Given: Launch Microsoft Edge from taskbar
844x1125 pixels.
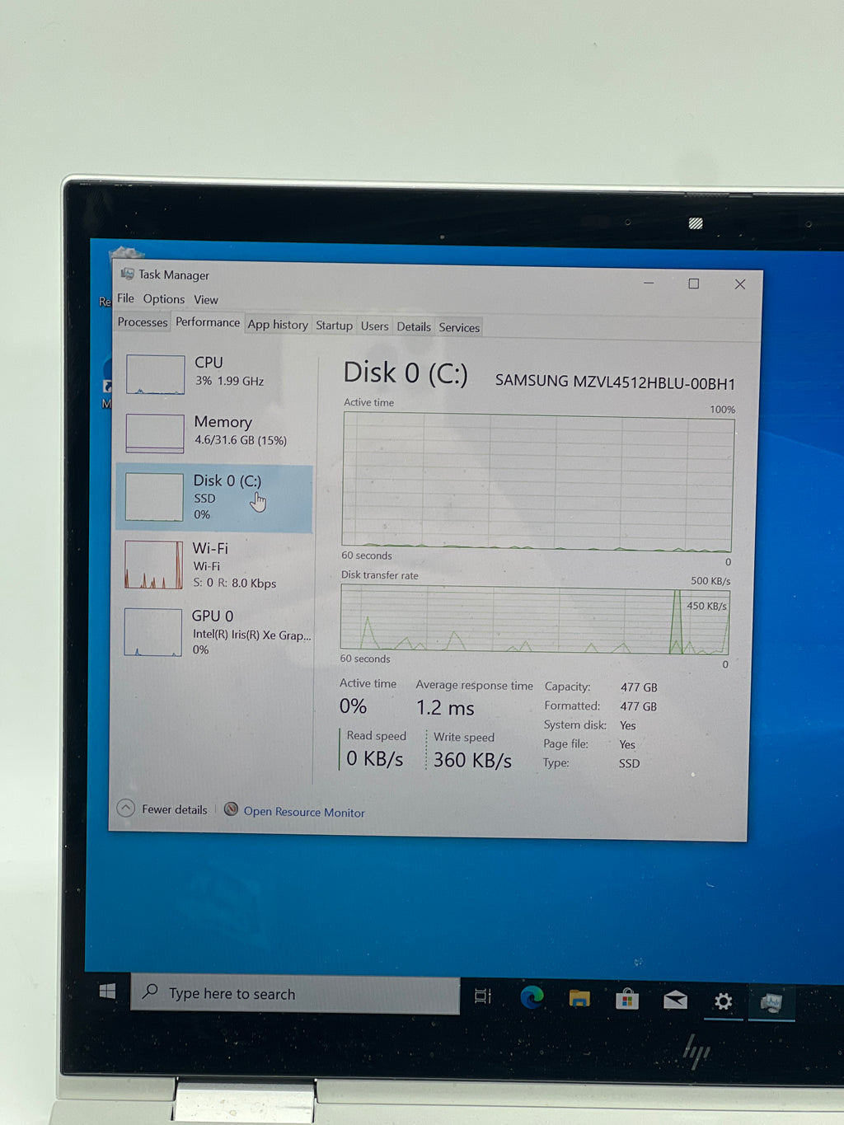Looking at the screenshot, I should tap(532, 997).
